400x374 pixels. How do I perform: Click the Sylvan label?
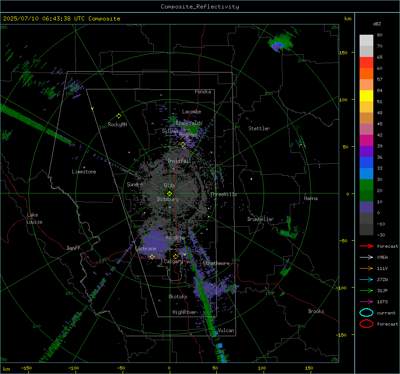170,131
